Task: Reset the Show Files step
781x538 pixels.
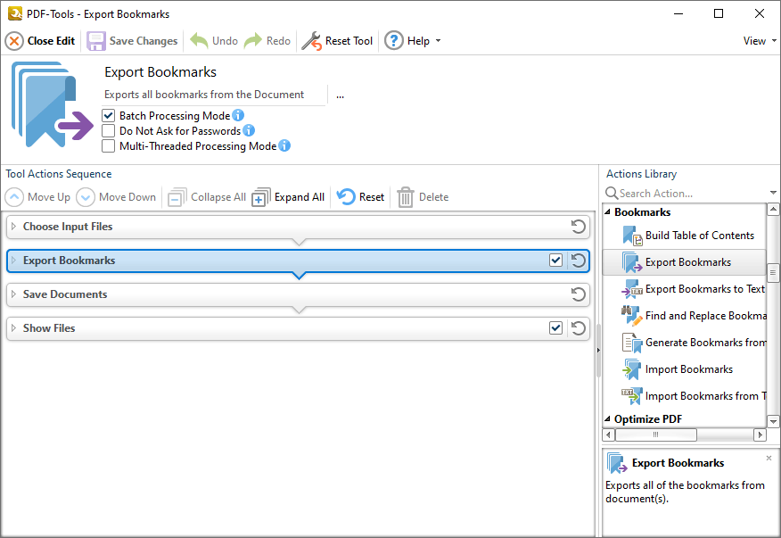Action: pos(579,328)
